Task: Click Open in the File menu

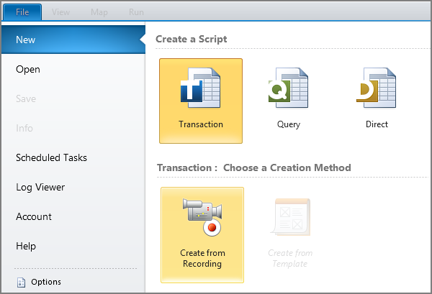Action: tap(28, 70)
